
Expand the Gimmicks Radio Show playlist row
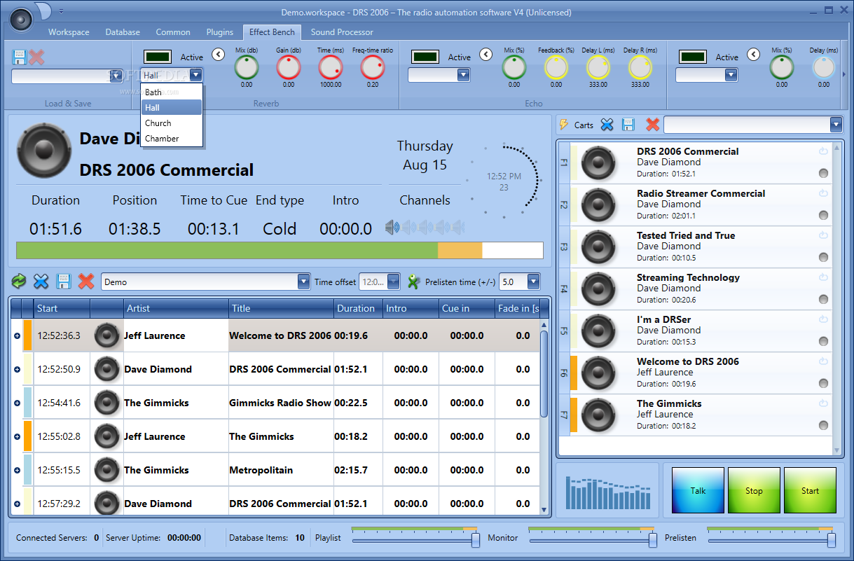[17, 403]
